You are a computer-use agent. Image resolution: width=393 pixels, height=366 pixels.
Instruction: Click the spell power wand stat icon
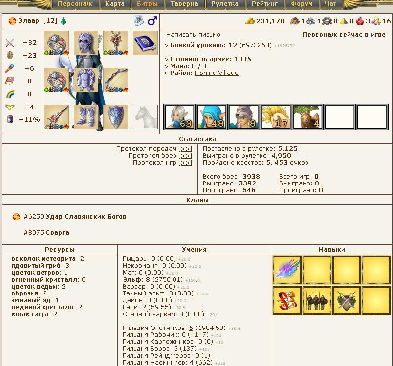tap(10, 68)
